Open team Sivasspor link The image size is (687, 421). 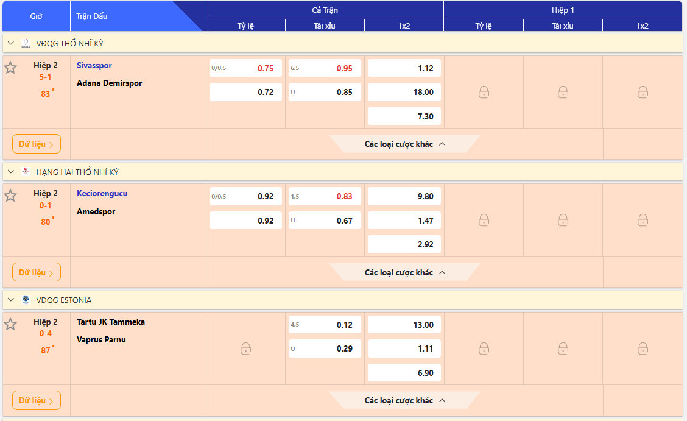94,65
